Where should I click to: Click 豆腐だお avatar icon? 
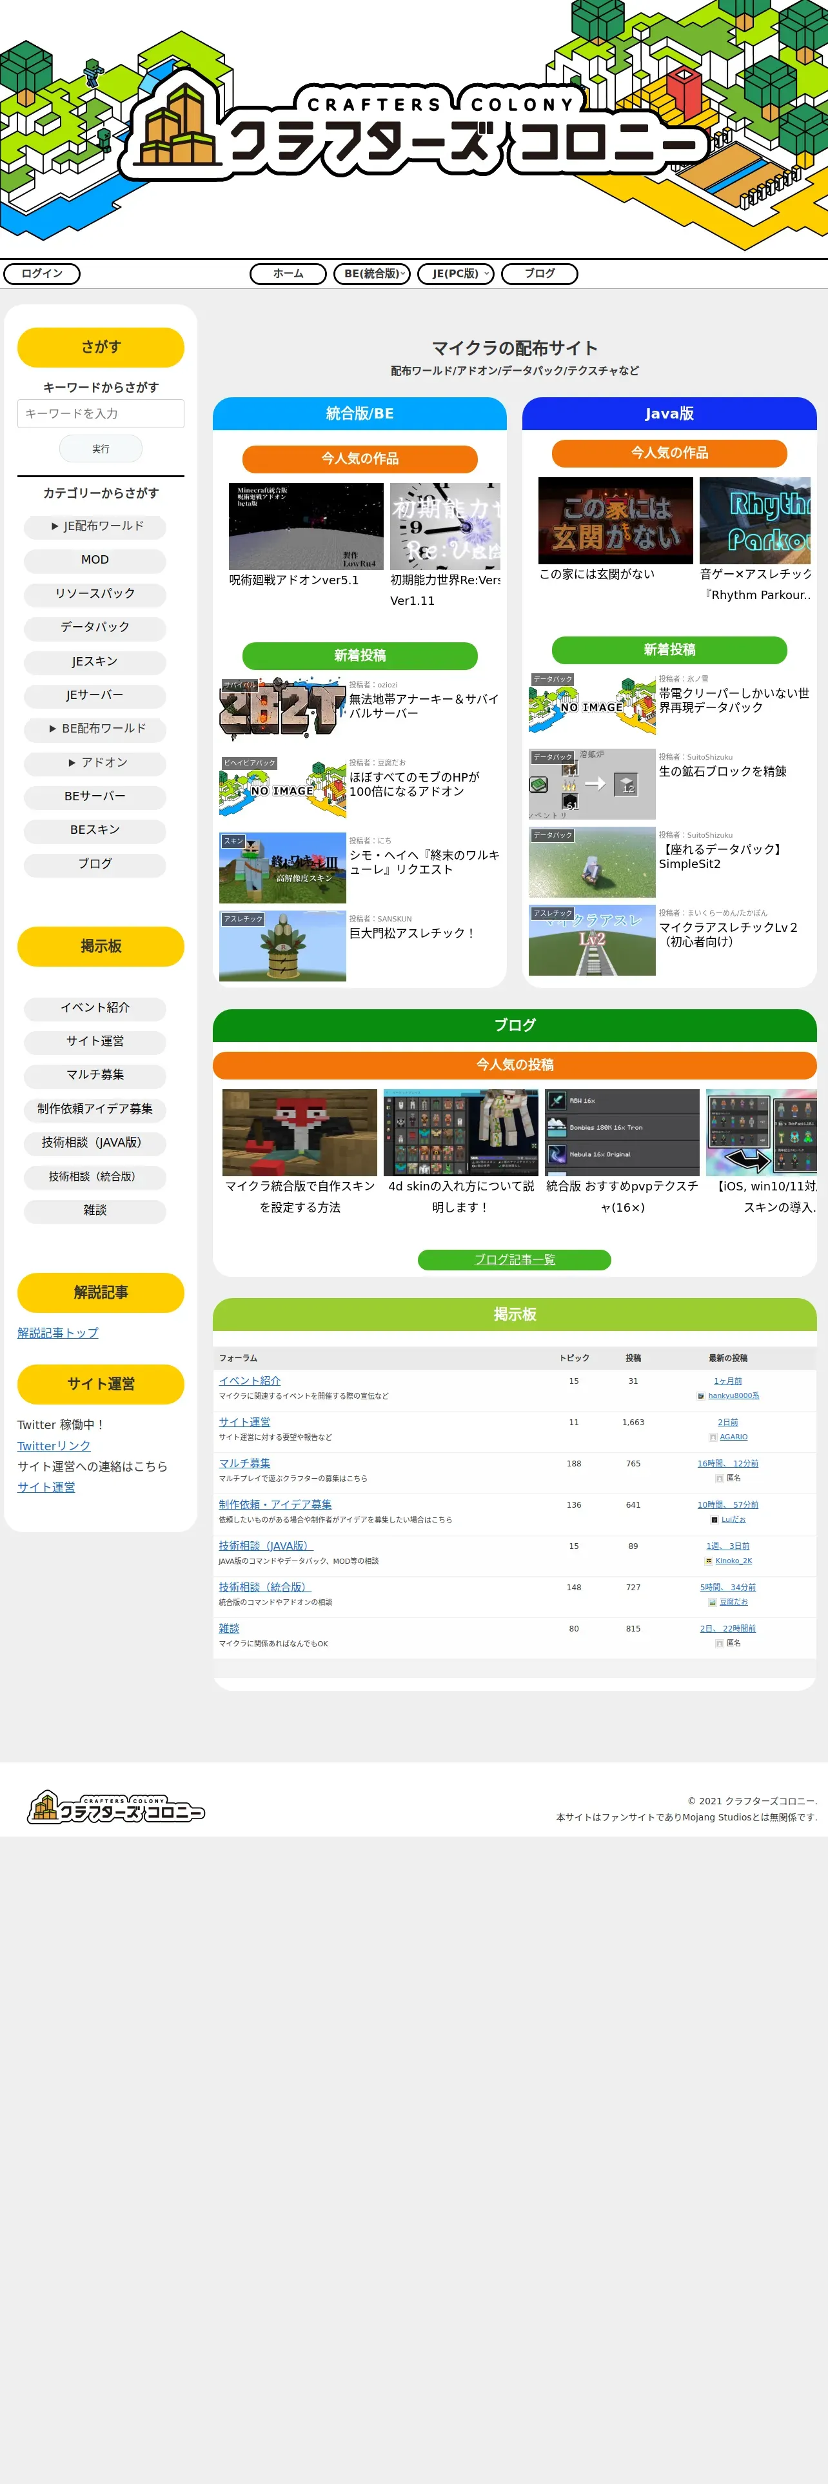pyautogui.click(x=713, y=1602)
